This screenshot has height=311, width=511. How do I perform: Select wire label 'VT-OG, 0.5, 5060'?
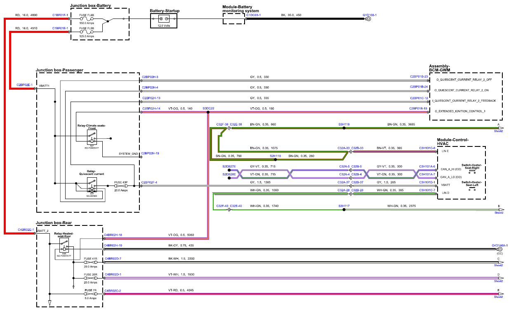181,235
